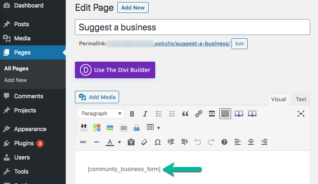The width and height of the screenshot is (318, 184).
Task: Clear formatting with eraser icon
Action: [x=144, y=142]
